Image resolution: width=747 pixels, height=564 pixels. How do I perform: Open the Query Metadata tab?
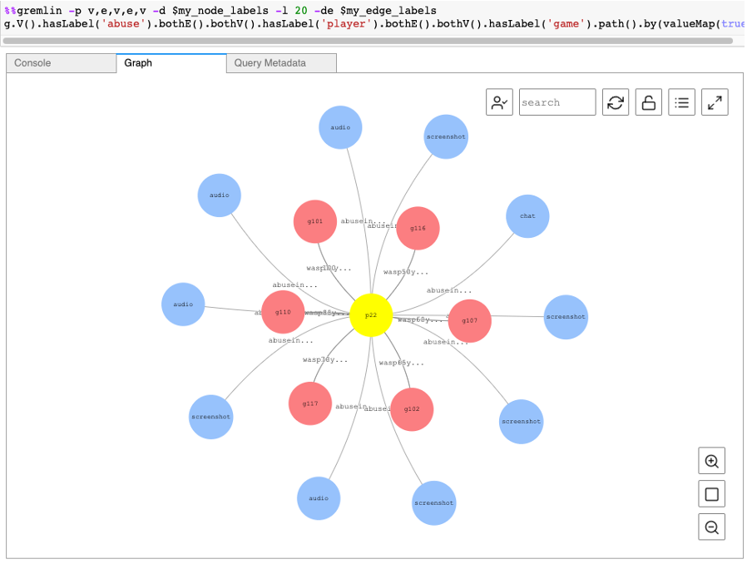click(x=281, y=63)
